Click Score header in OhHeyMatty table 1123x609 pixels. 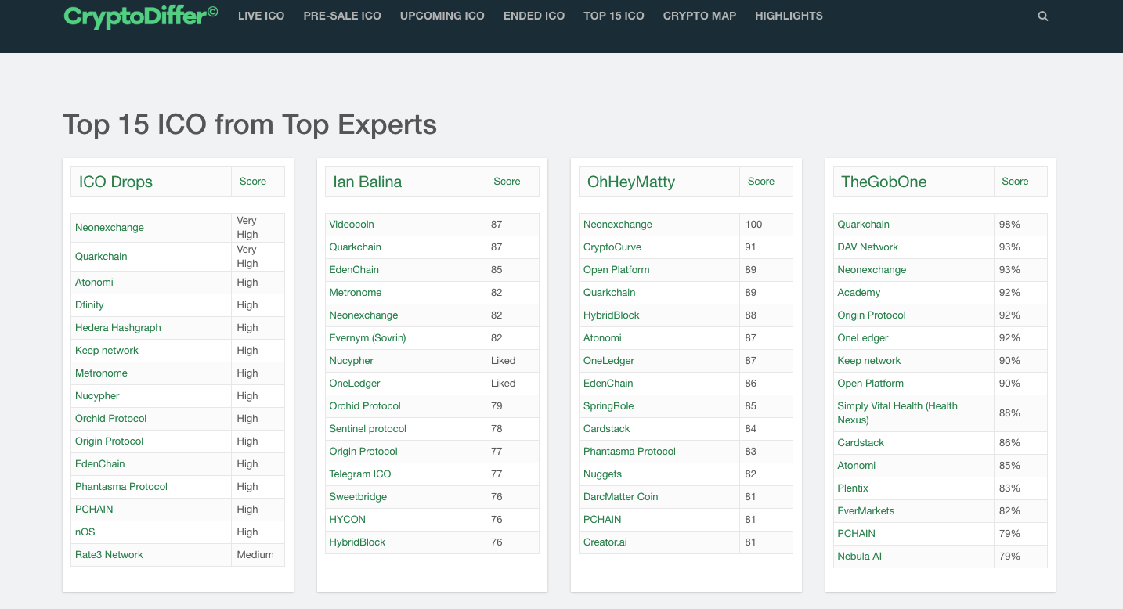coord(761,181)
